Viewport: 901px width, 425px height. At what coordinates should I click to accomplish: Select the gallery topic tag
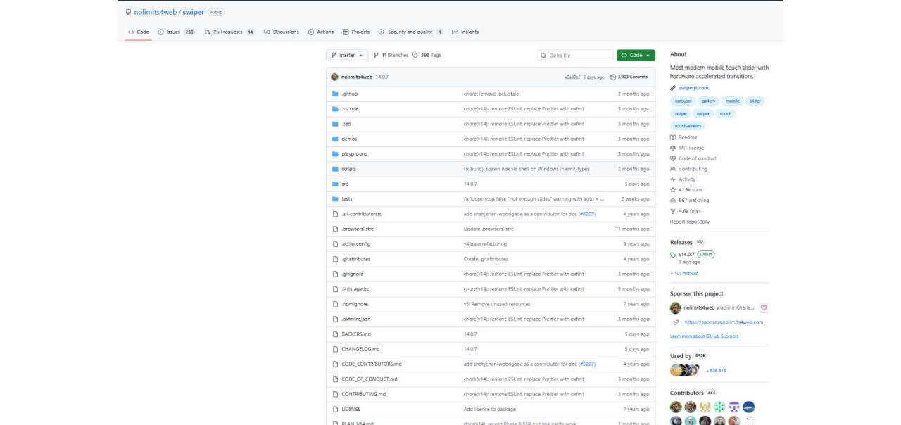pyautogui.click(x=708, y=101)
